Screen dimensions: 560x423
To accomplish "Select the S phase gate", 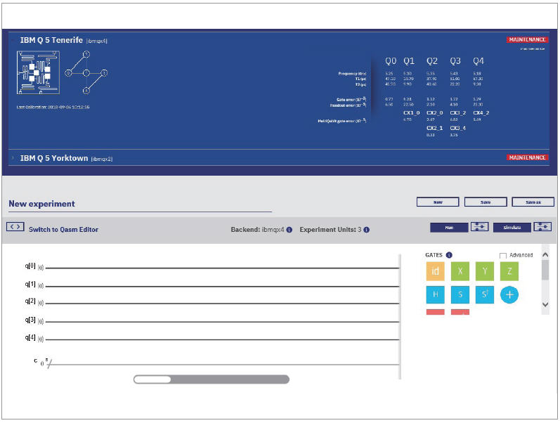I will pos(460,295).
